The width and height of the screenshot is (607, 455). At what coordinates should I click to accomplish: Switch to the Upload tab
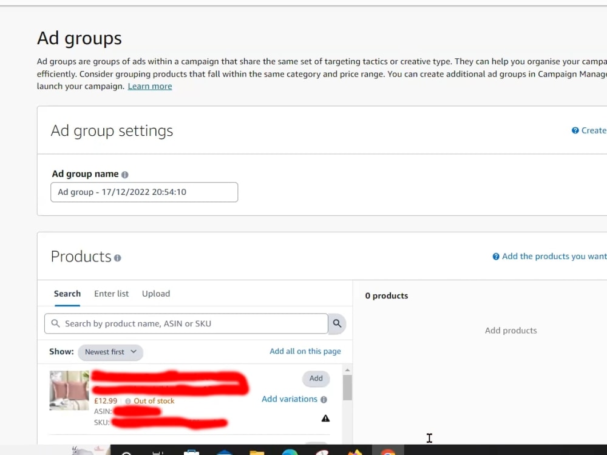pyautogui.click(x=156, y=294)
